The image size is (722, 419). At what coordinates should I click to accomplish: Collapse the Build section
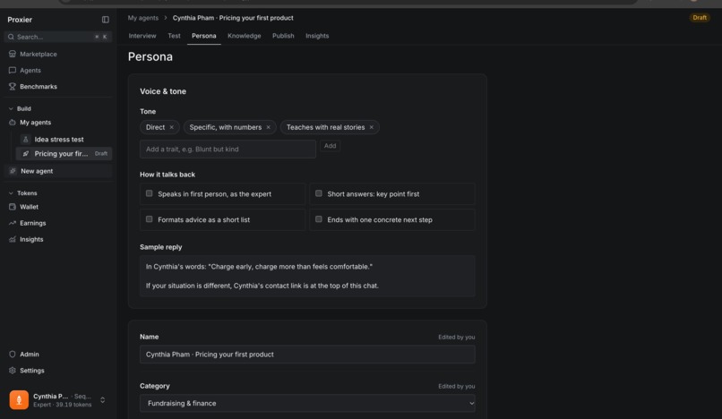tap(19, 108)
